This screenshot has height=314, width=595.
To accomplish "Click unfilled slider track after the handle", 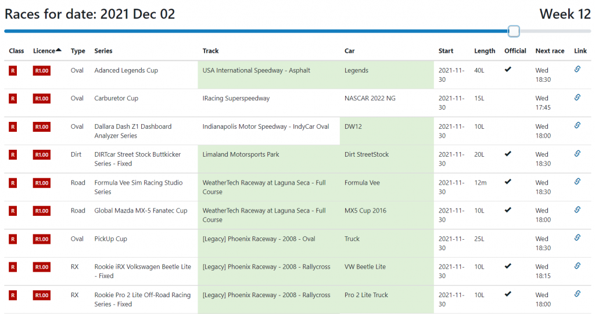I will (x=555, y=31).
